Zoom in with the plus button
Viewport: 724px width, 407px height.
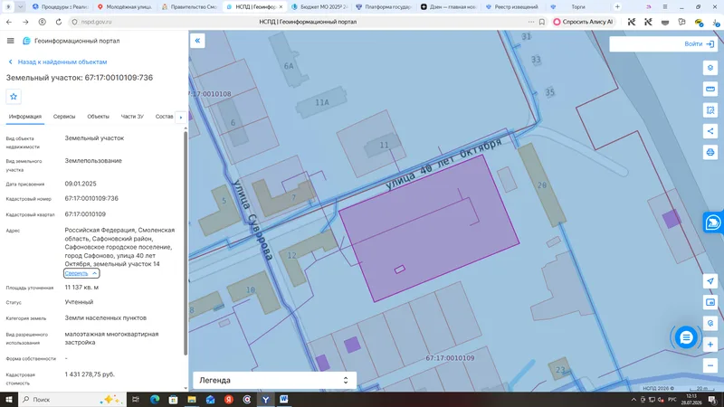(x=710, y=345)
